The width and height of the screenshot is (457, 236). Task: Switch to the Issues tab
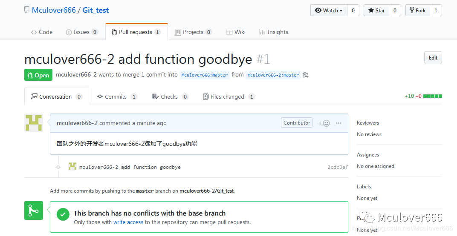click(81, 32)
